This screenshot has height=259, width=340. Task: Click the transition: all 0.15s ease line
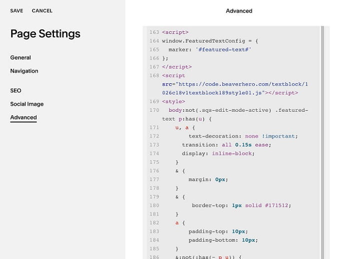226,145
